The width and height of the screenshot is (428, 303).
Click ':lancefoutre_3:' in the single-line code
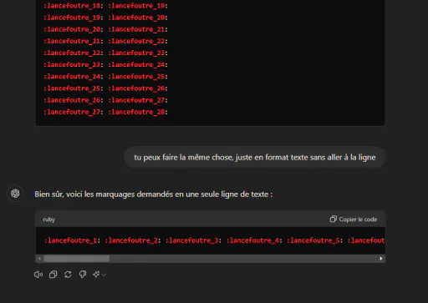click(193, 240)
